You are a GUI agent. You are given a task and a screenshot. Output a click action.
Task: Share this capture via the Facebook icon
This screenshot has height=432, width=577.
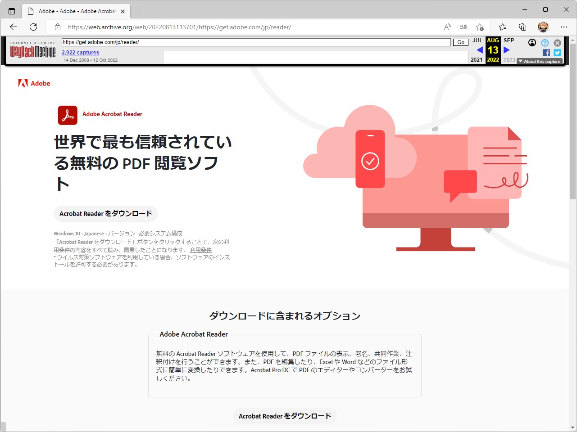click(x=545, y=52)
